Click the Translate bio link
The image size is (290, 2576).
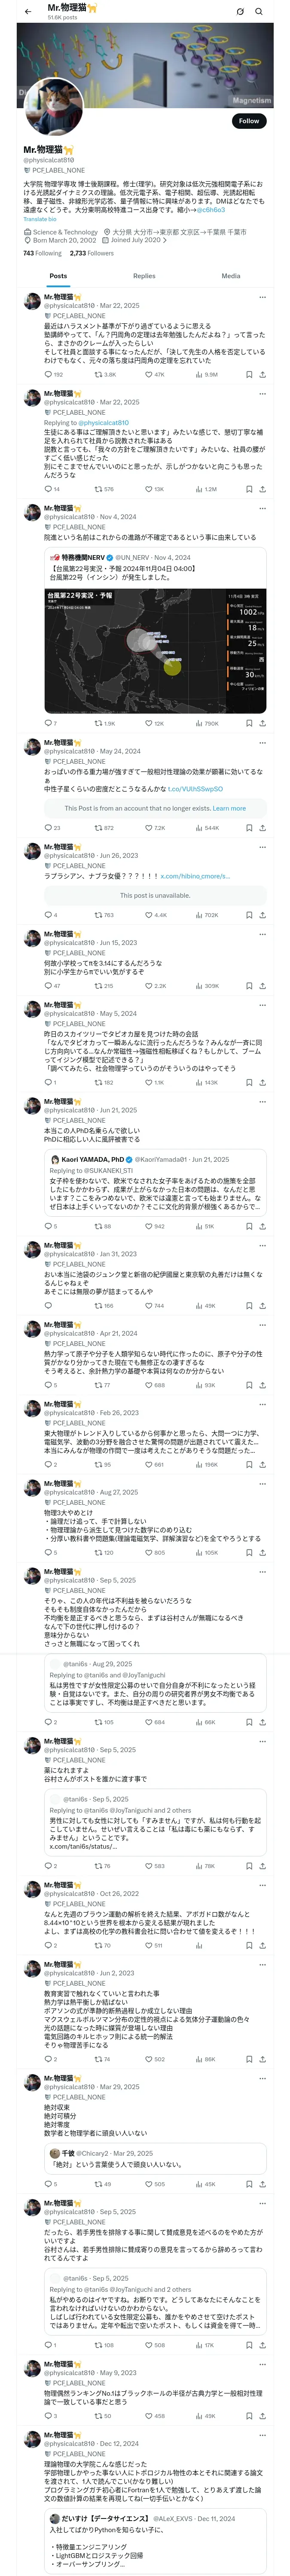coord(40,219)
